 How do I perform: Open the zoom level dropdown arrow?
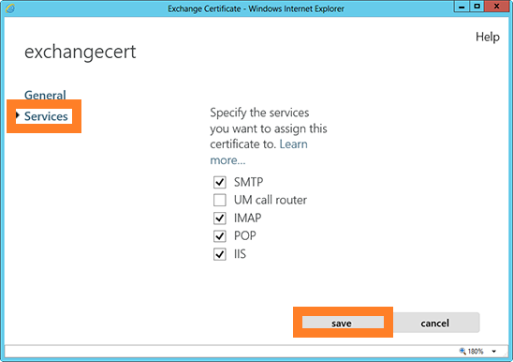click(x=493, y=351)
